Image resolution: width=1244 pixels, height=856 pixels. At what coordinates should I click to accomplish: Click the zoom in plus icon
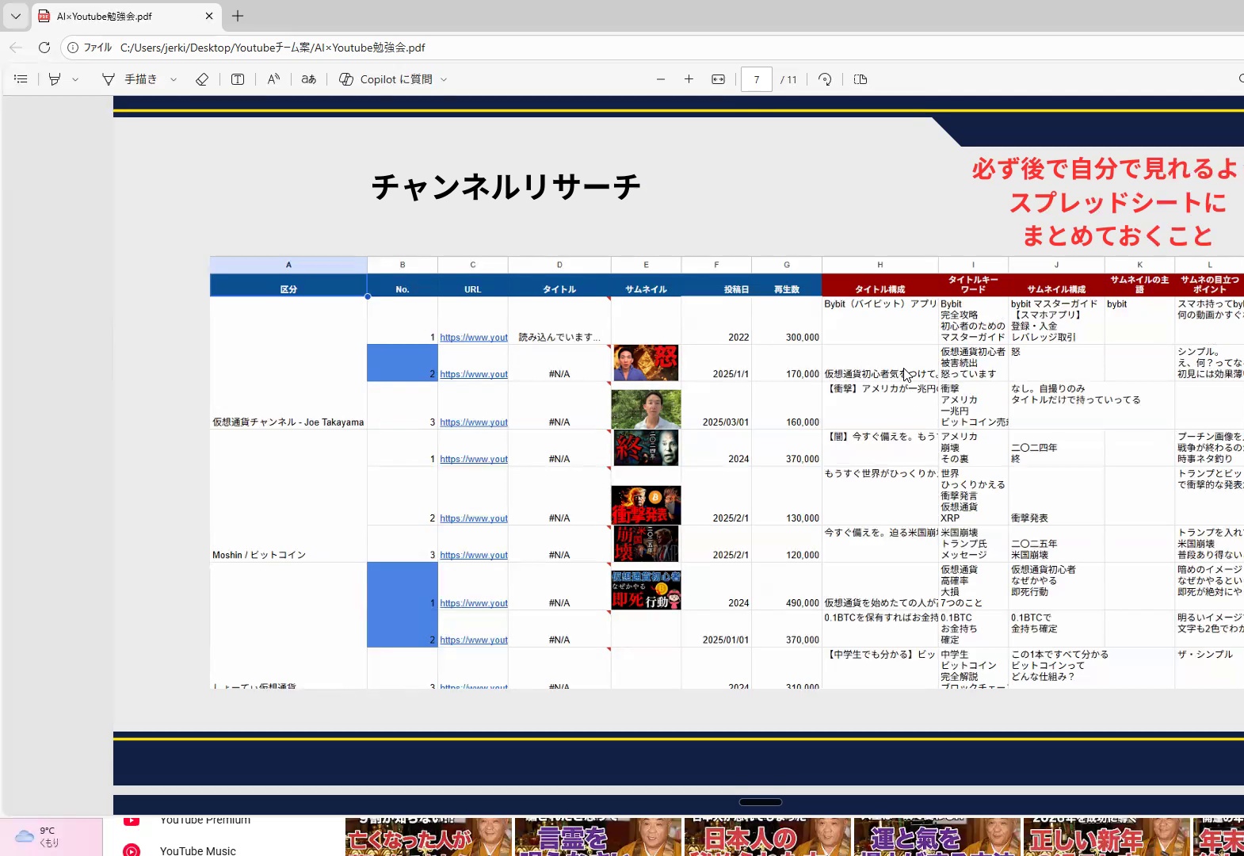689,79
